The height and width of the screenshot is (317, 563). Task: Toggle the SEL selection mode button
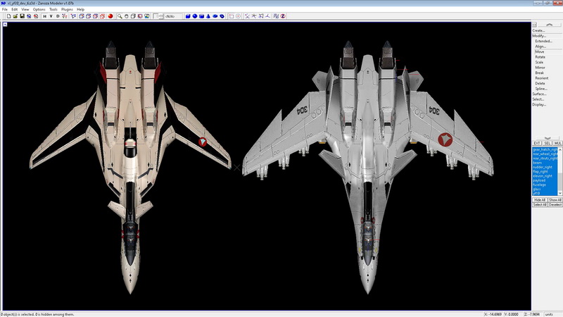pyautogui.click(x=547, y=143)
